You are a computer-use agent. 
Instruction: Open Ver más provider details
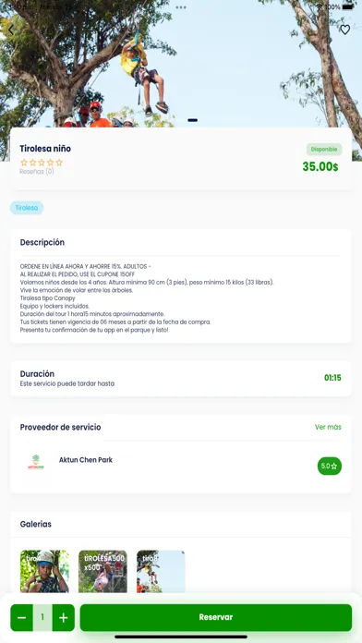click(328, 427)
